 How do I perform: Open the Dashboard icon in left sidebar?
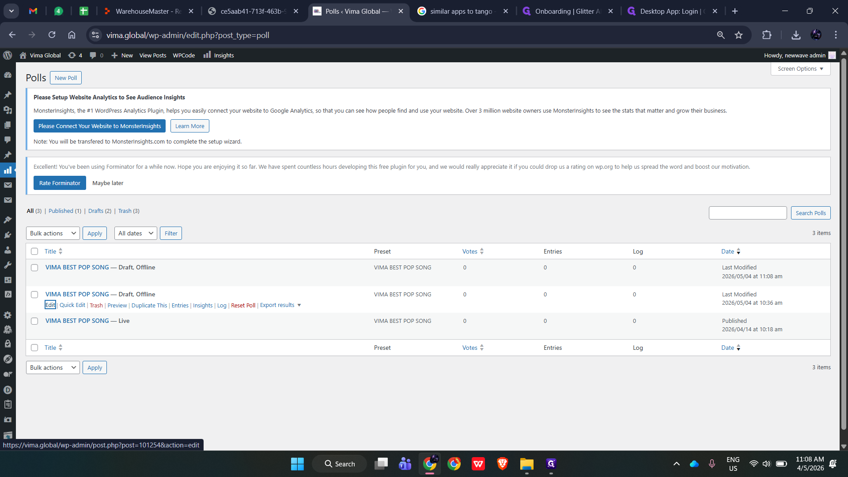tap(8, 75)
